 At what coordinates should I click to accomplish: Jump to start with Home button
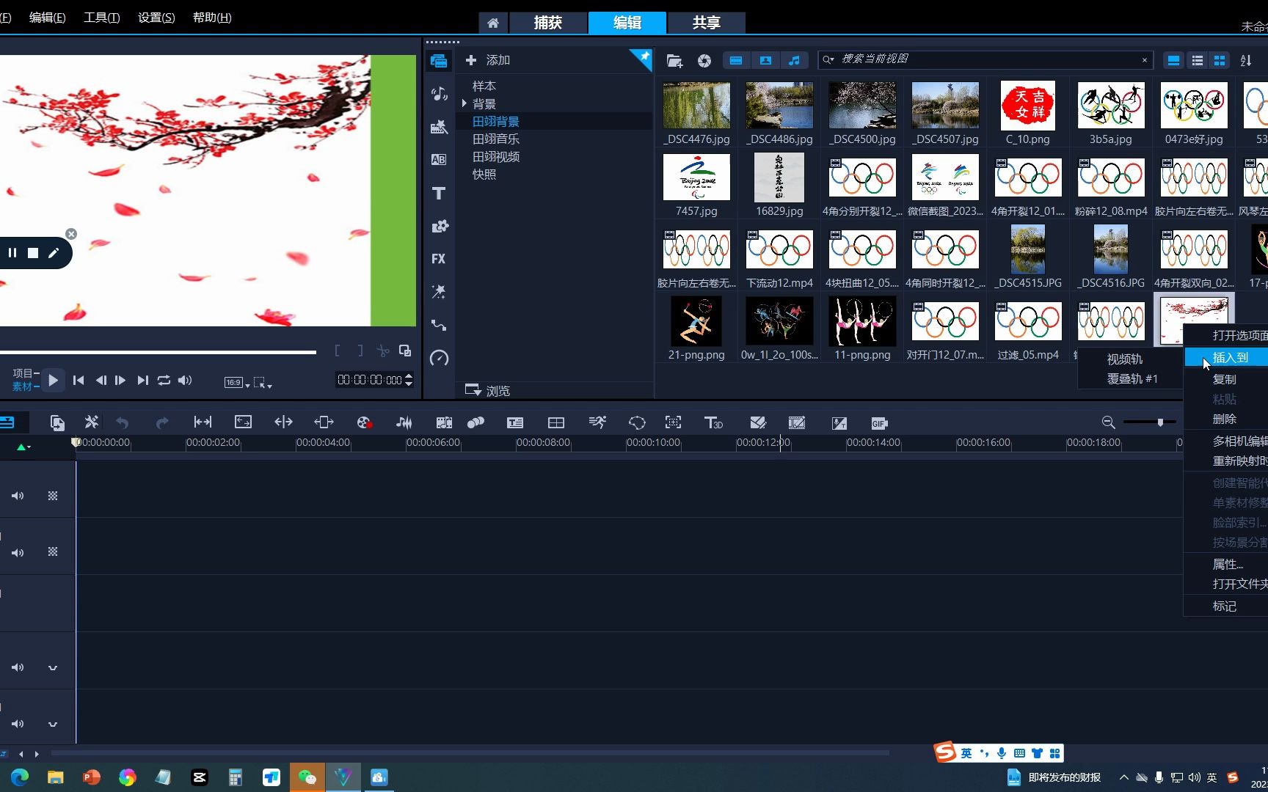[x=79, y=380]
